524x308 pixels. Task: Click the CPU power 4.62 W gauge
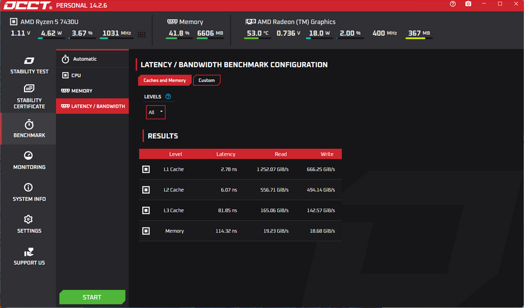pos(51,34)
